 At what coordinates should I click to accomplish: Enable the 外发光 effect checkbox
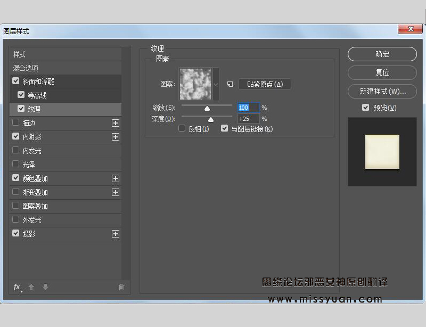16,219
